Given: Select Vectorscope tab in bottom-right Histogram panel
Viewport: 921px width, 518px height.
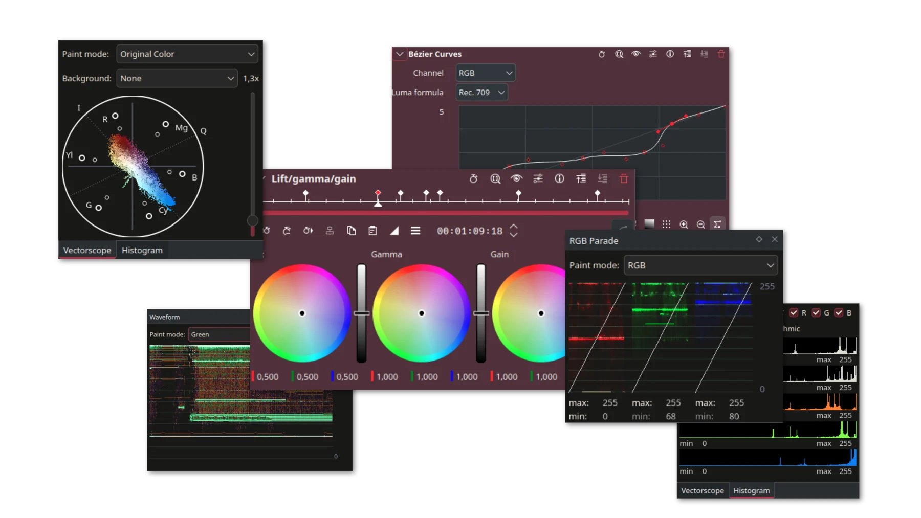Looking at the screenshot, I should (703, 490).
